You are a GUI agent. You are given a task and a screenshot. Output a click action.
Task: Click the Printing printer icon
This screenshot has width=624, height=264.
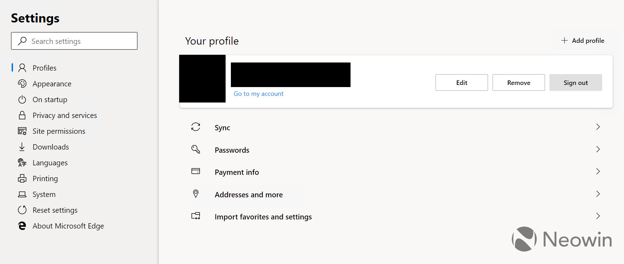click(22, 178)
